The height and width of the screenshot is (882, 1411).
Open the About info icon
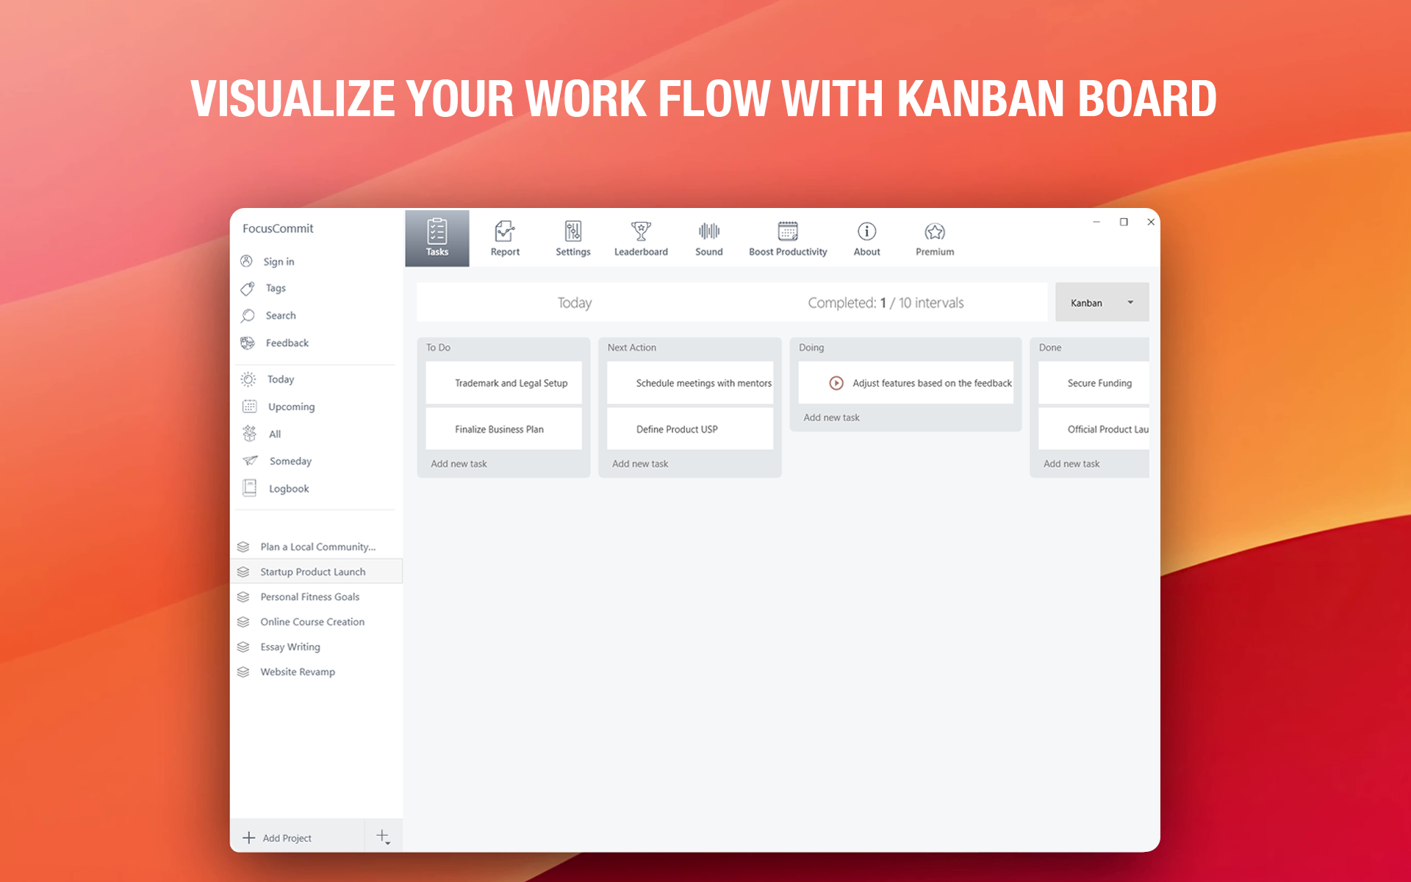867,232
